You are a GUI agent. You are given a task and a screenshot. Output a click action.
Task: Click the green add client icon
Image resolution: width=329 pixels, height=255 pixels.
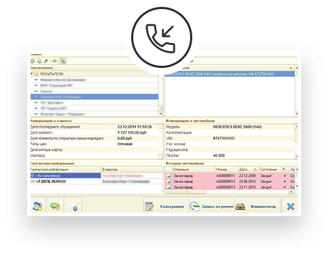coord(33,61)
